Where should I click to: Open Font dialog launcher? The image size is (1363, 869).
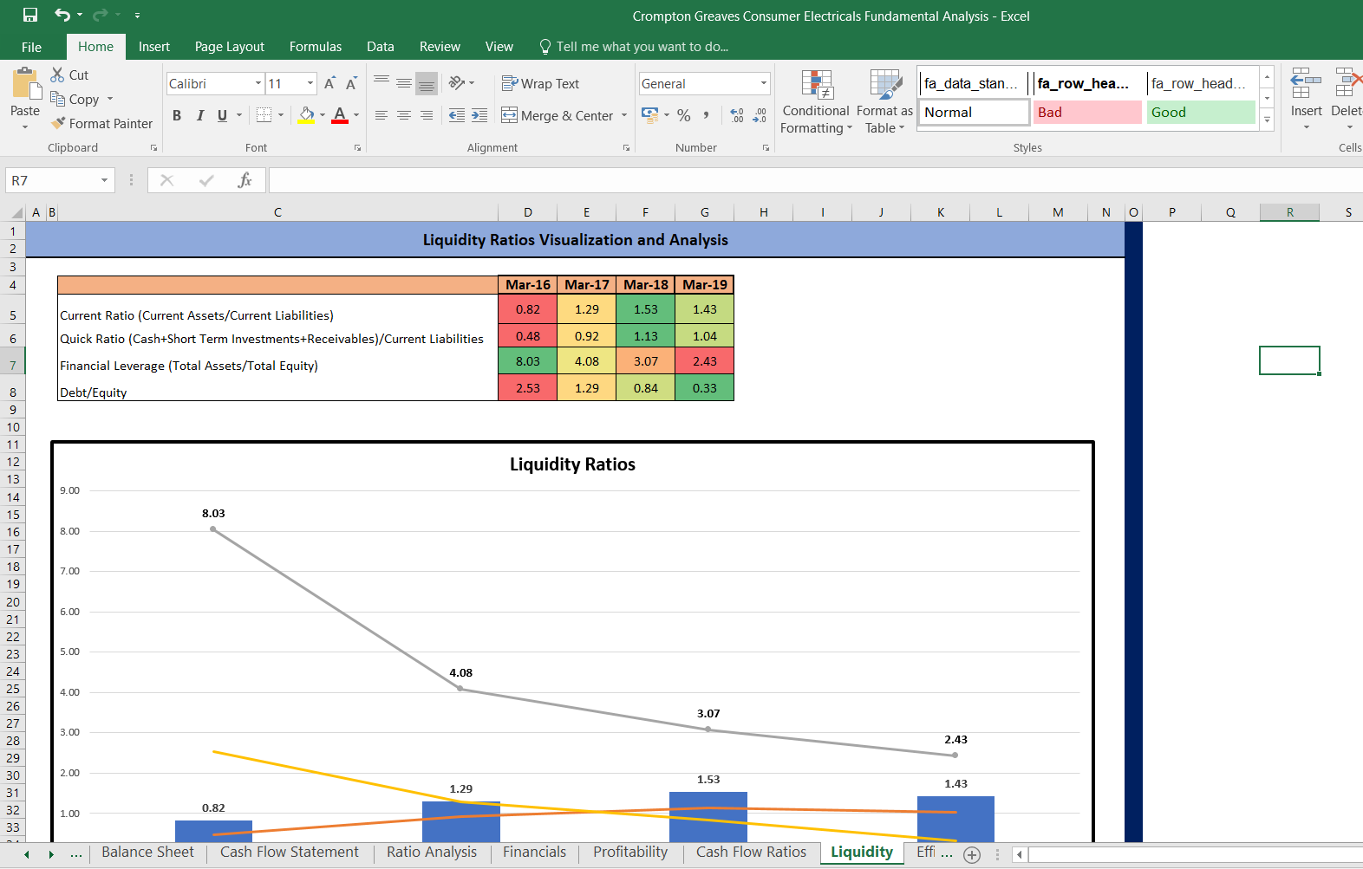click(x=357, y=148)
